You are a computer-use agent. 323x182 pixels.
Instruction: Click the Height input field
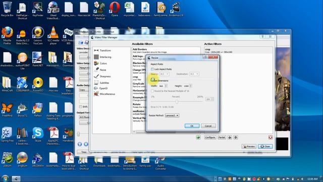coord(186,86)
